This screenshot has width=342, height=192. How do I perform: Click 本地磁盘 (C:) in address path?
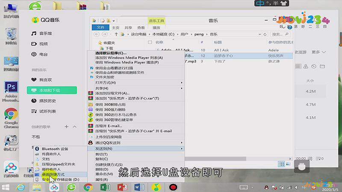pyautogui.click(x=163, y=34)
